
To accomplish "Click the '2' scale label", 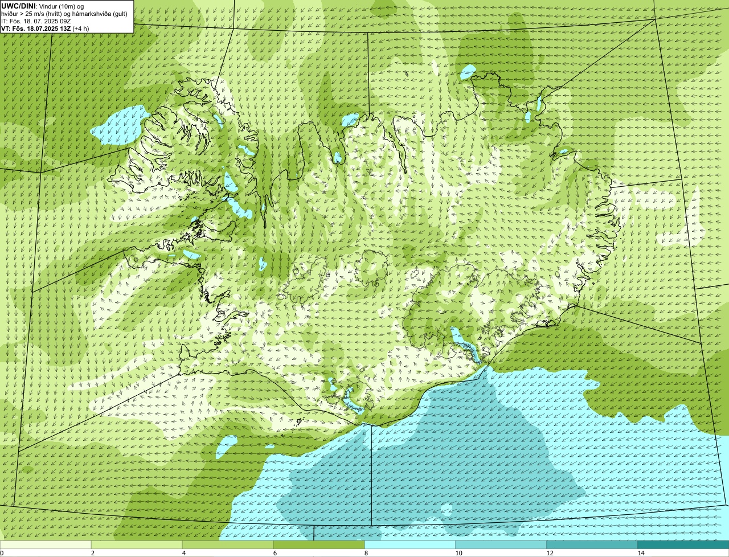I will 92,553.
